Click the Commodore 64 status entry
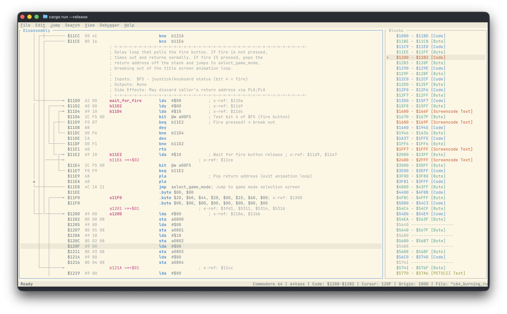 pyautogui.click(x=268, y=284)
